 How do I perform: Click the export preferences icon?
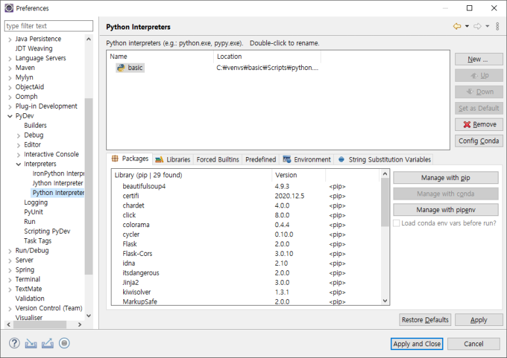pos(47,344)
